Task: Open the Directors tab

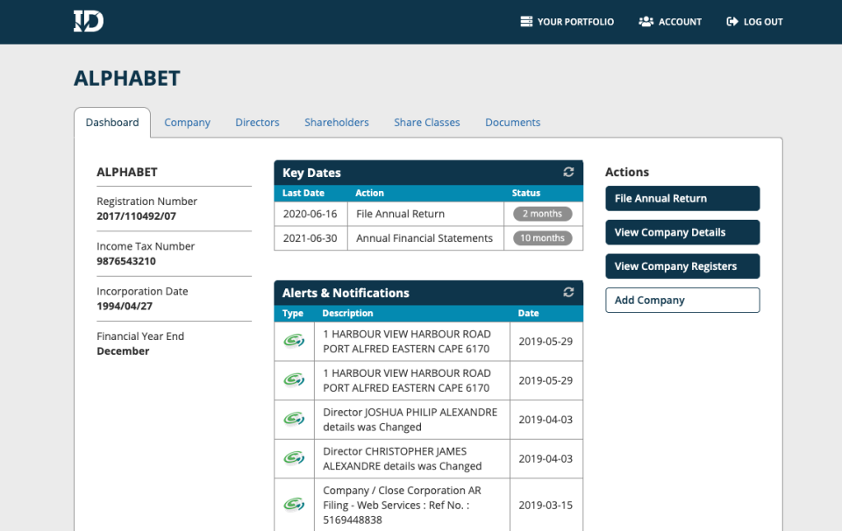Action: tap(257, 123)
